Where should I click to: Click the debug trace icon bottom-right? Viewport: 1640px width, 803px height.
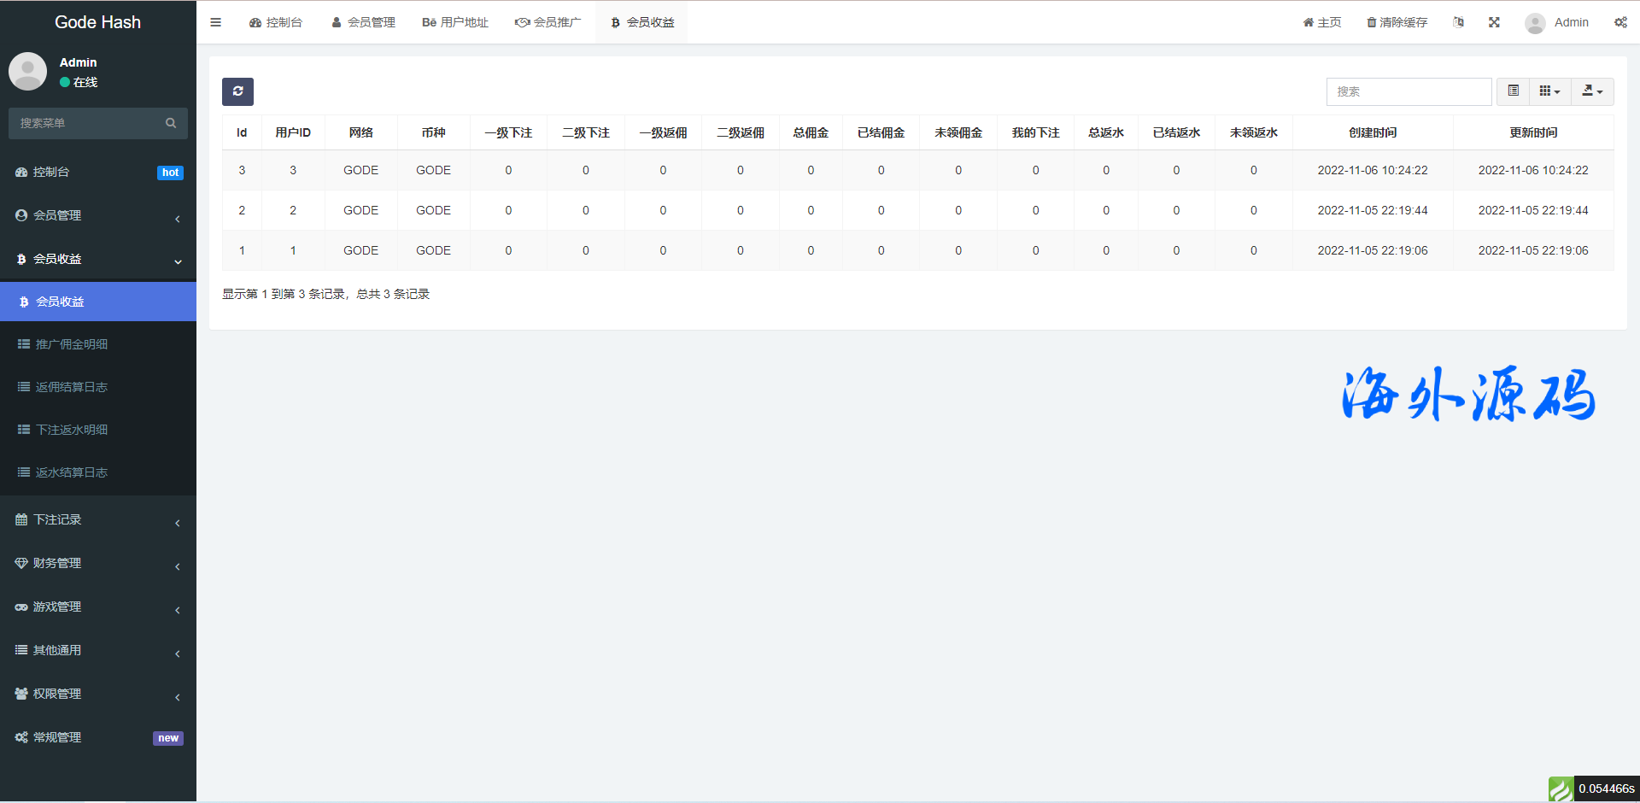pos(1561,788)
